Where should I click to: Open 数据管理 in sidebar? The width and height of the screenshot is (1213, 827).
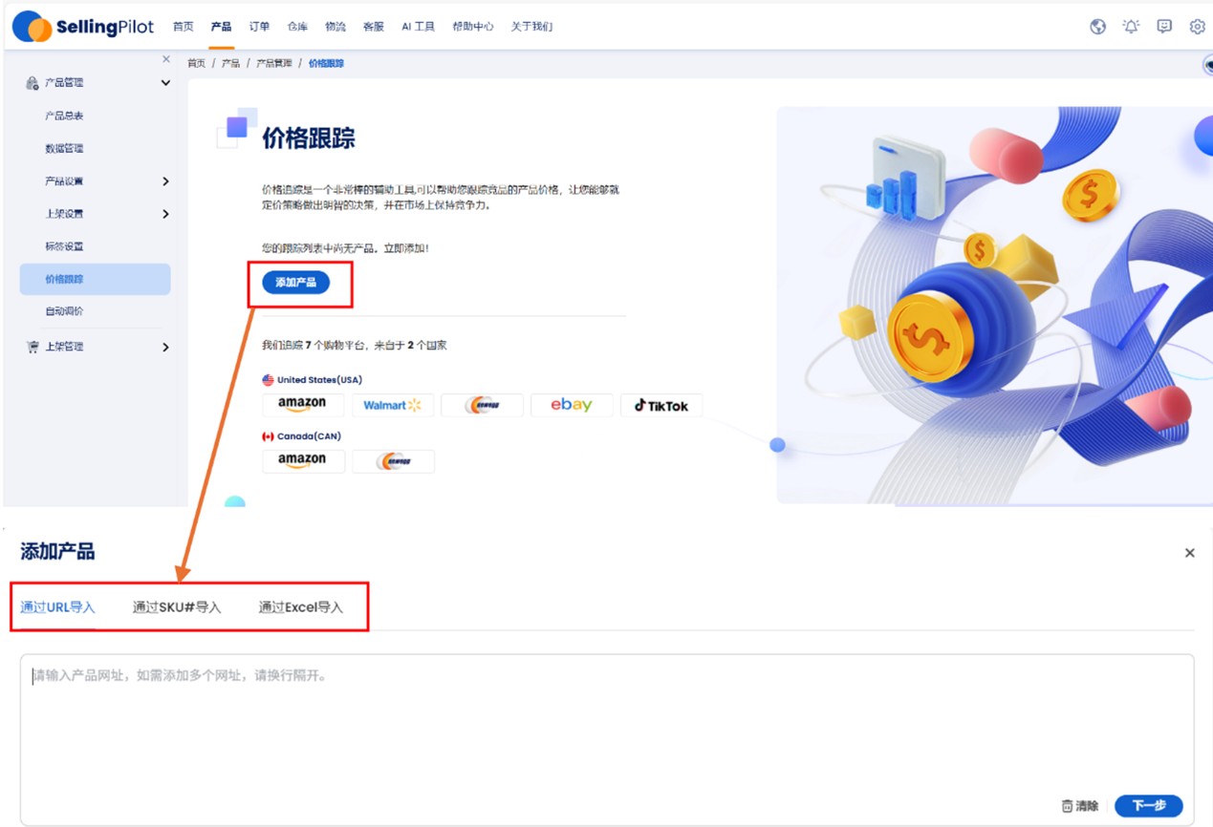(64, 149)
